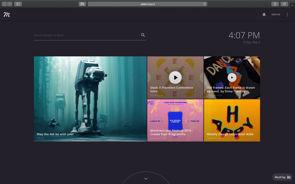Add a new tab with plus button
The width and height of the screenshot is (295, 184).
click(292, 5)
